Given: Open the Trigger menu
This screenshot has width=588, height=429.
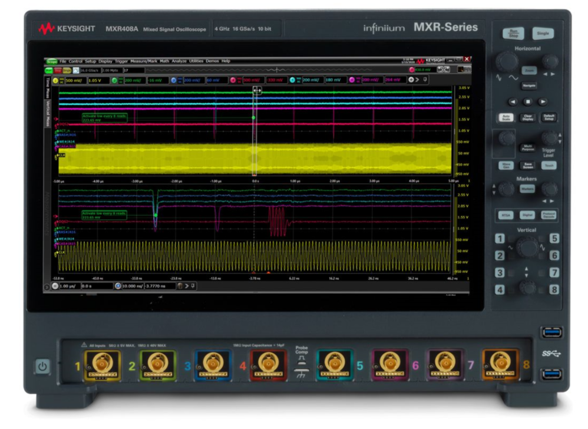Looking at the screenshot, I should (x=121, y=61).
